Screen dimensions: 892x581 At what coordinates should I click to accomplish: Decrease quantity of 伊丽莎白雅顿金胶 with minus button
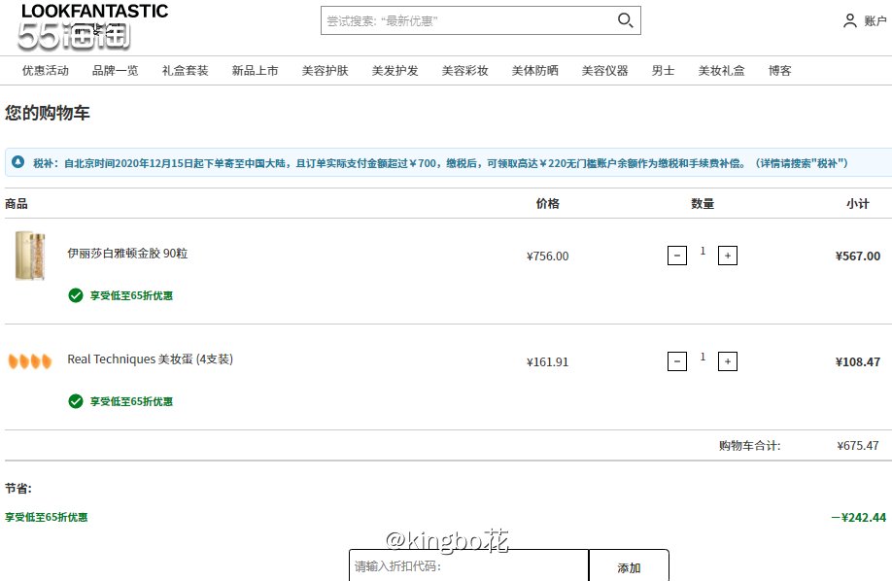[x=677, y=255]
